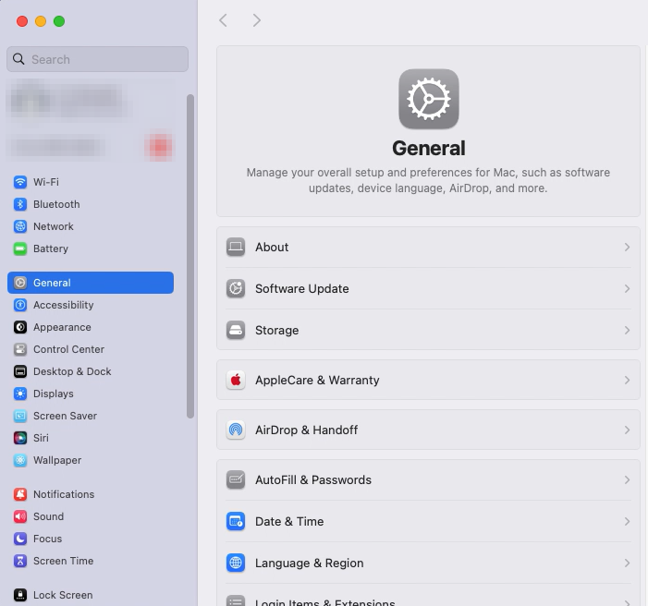Click the Storage label text
This screenshot has width=648, height=606.
point(277,330)
